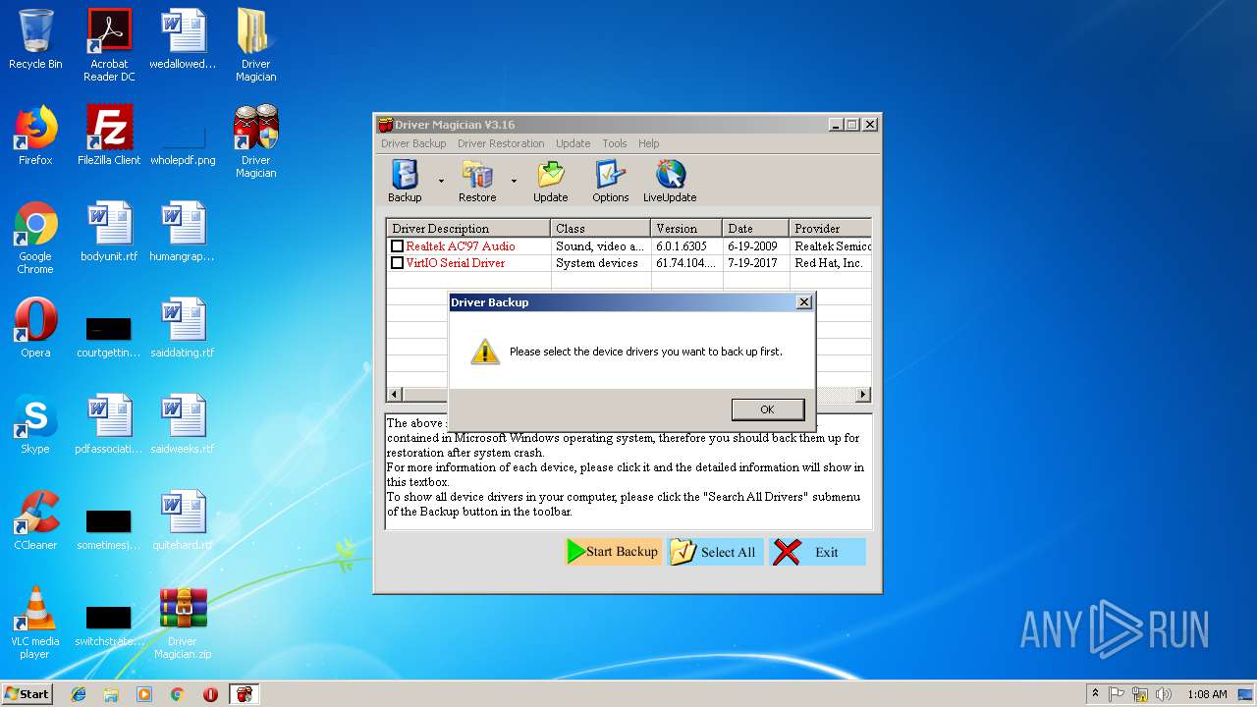1257x707 pixels.
Task: Sort by the Provider column header
Action: pos(830,229)
